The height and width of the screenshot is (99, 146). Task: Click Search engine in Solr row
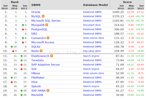91,69
